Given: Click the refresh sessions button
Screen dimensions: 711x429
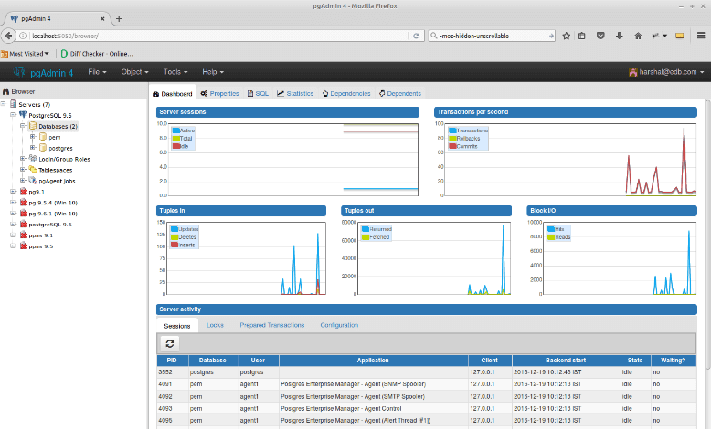Looking at the screenshot, I should point(170,343).
